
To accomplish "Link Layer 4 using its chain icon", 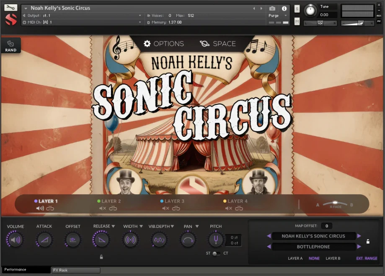I will (x=239, y=208).
